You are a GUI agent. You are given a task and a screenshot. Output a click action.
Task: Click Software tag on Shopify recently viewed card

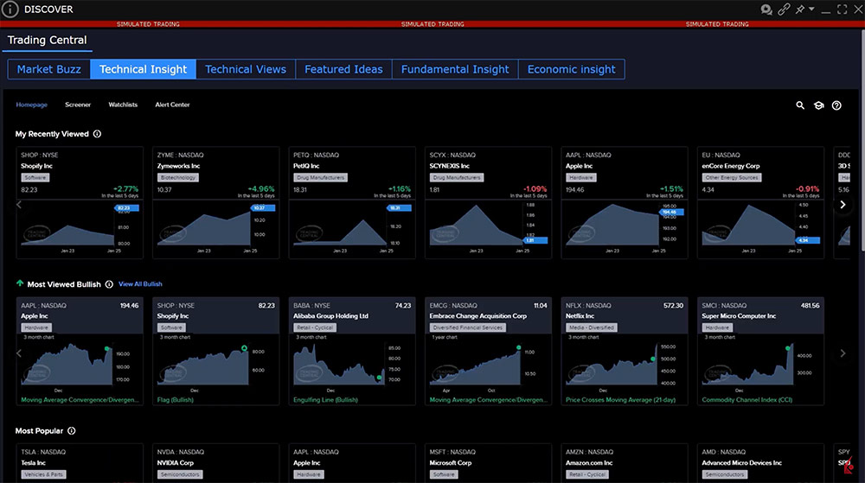[35, 178]
